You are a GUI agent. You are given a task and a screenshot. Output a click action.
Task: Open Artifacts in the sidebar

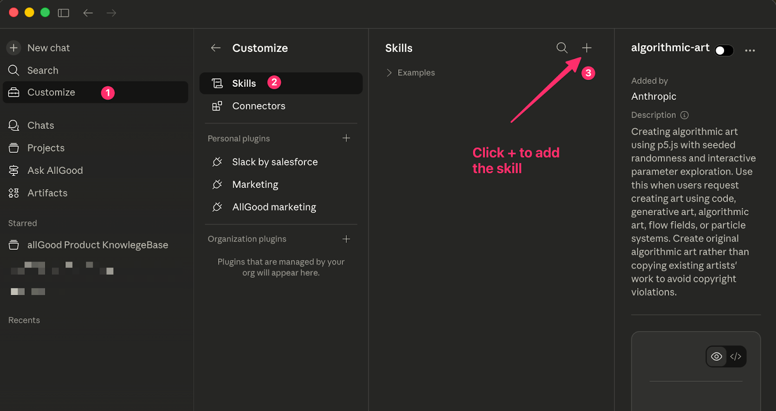tap(47, 193)
